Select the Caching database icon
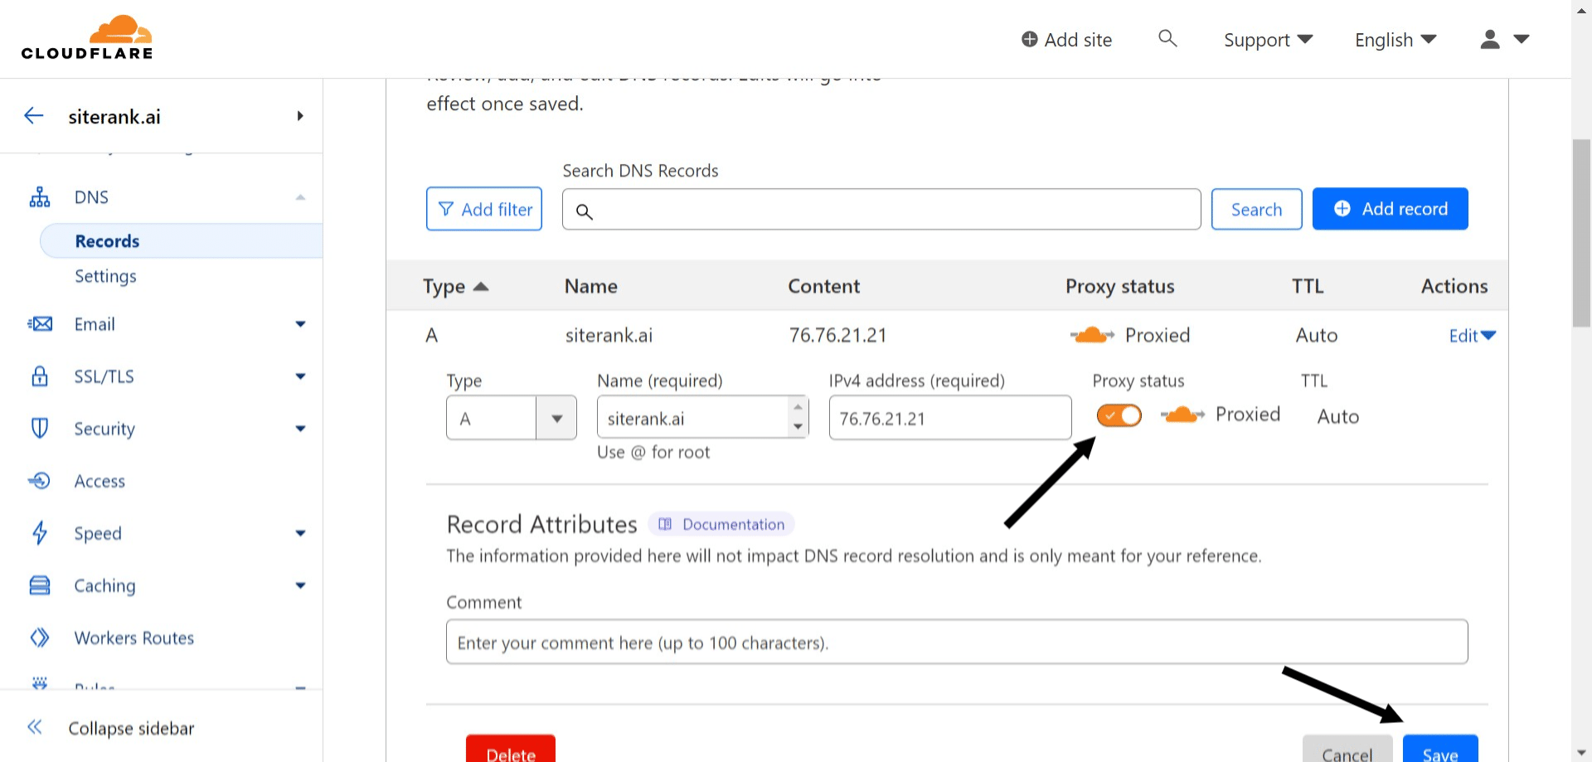Image resolution: width=1592 pixels, height=762 pixels. point(39,585)
